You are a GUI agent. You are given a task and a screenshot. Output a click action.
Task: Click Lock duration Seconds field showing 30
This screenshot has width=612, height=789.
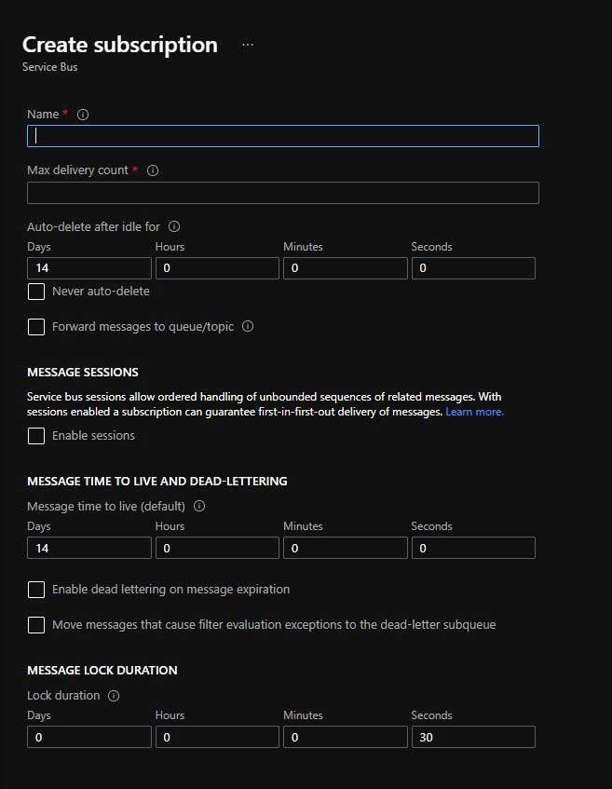point(473,737)
